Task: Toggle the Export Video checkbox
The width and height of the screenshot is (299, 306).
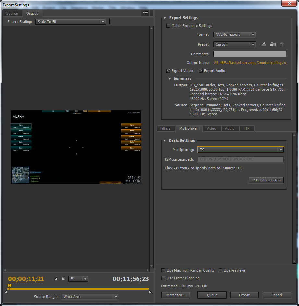Action: click(168, 71)
